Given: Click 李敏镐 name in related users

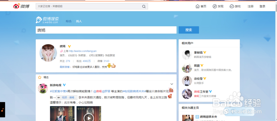Looking at the screenshot, I should (198, 52).
